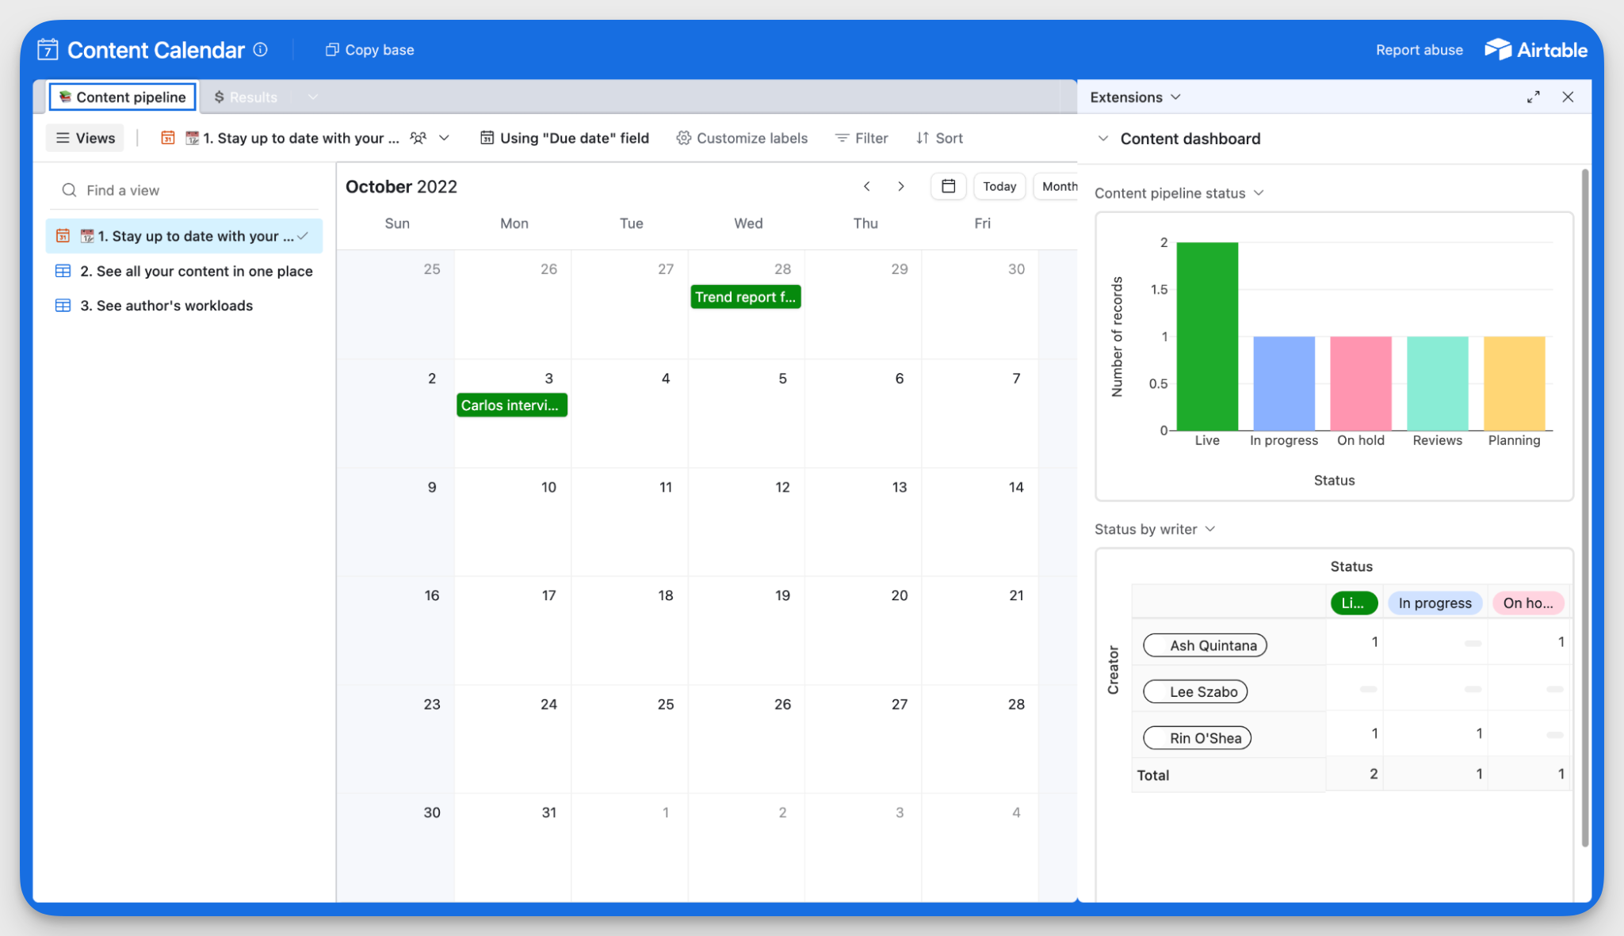The width and height of the screenshot is (1624, 936).
Task: Open the 'Trend report' event on September 28
Action: point(745,296)
